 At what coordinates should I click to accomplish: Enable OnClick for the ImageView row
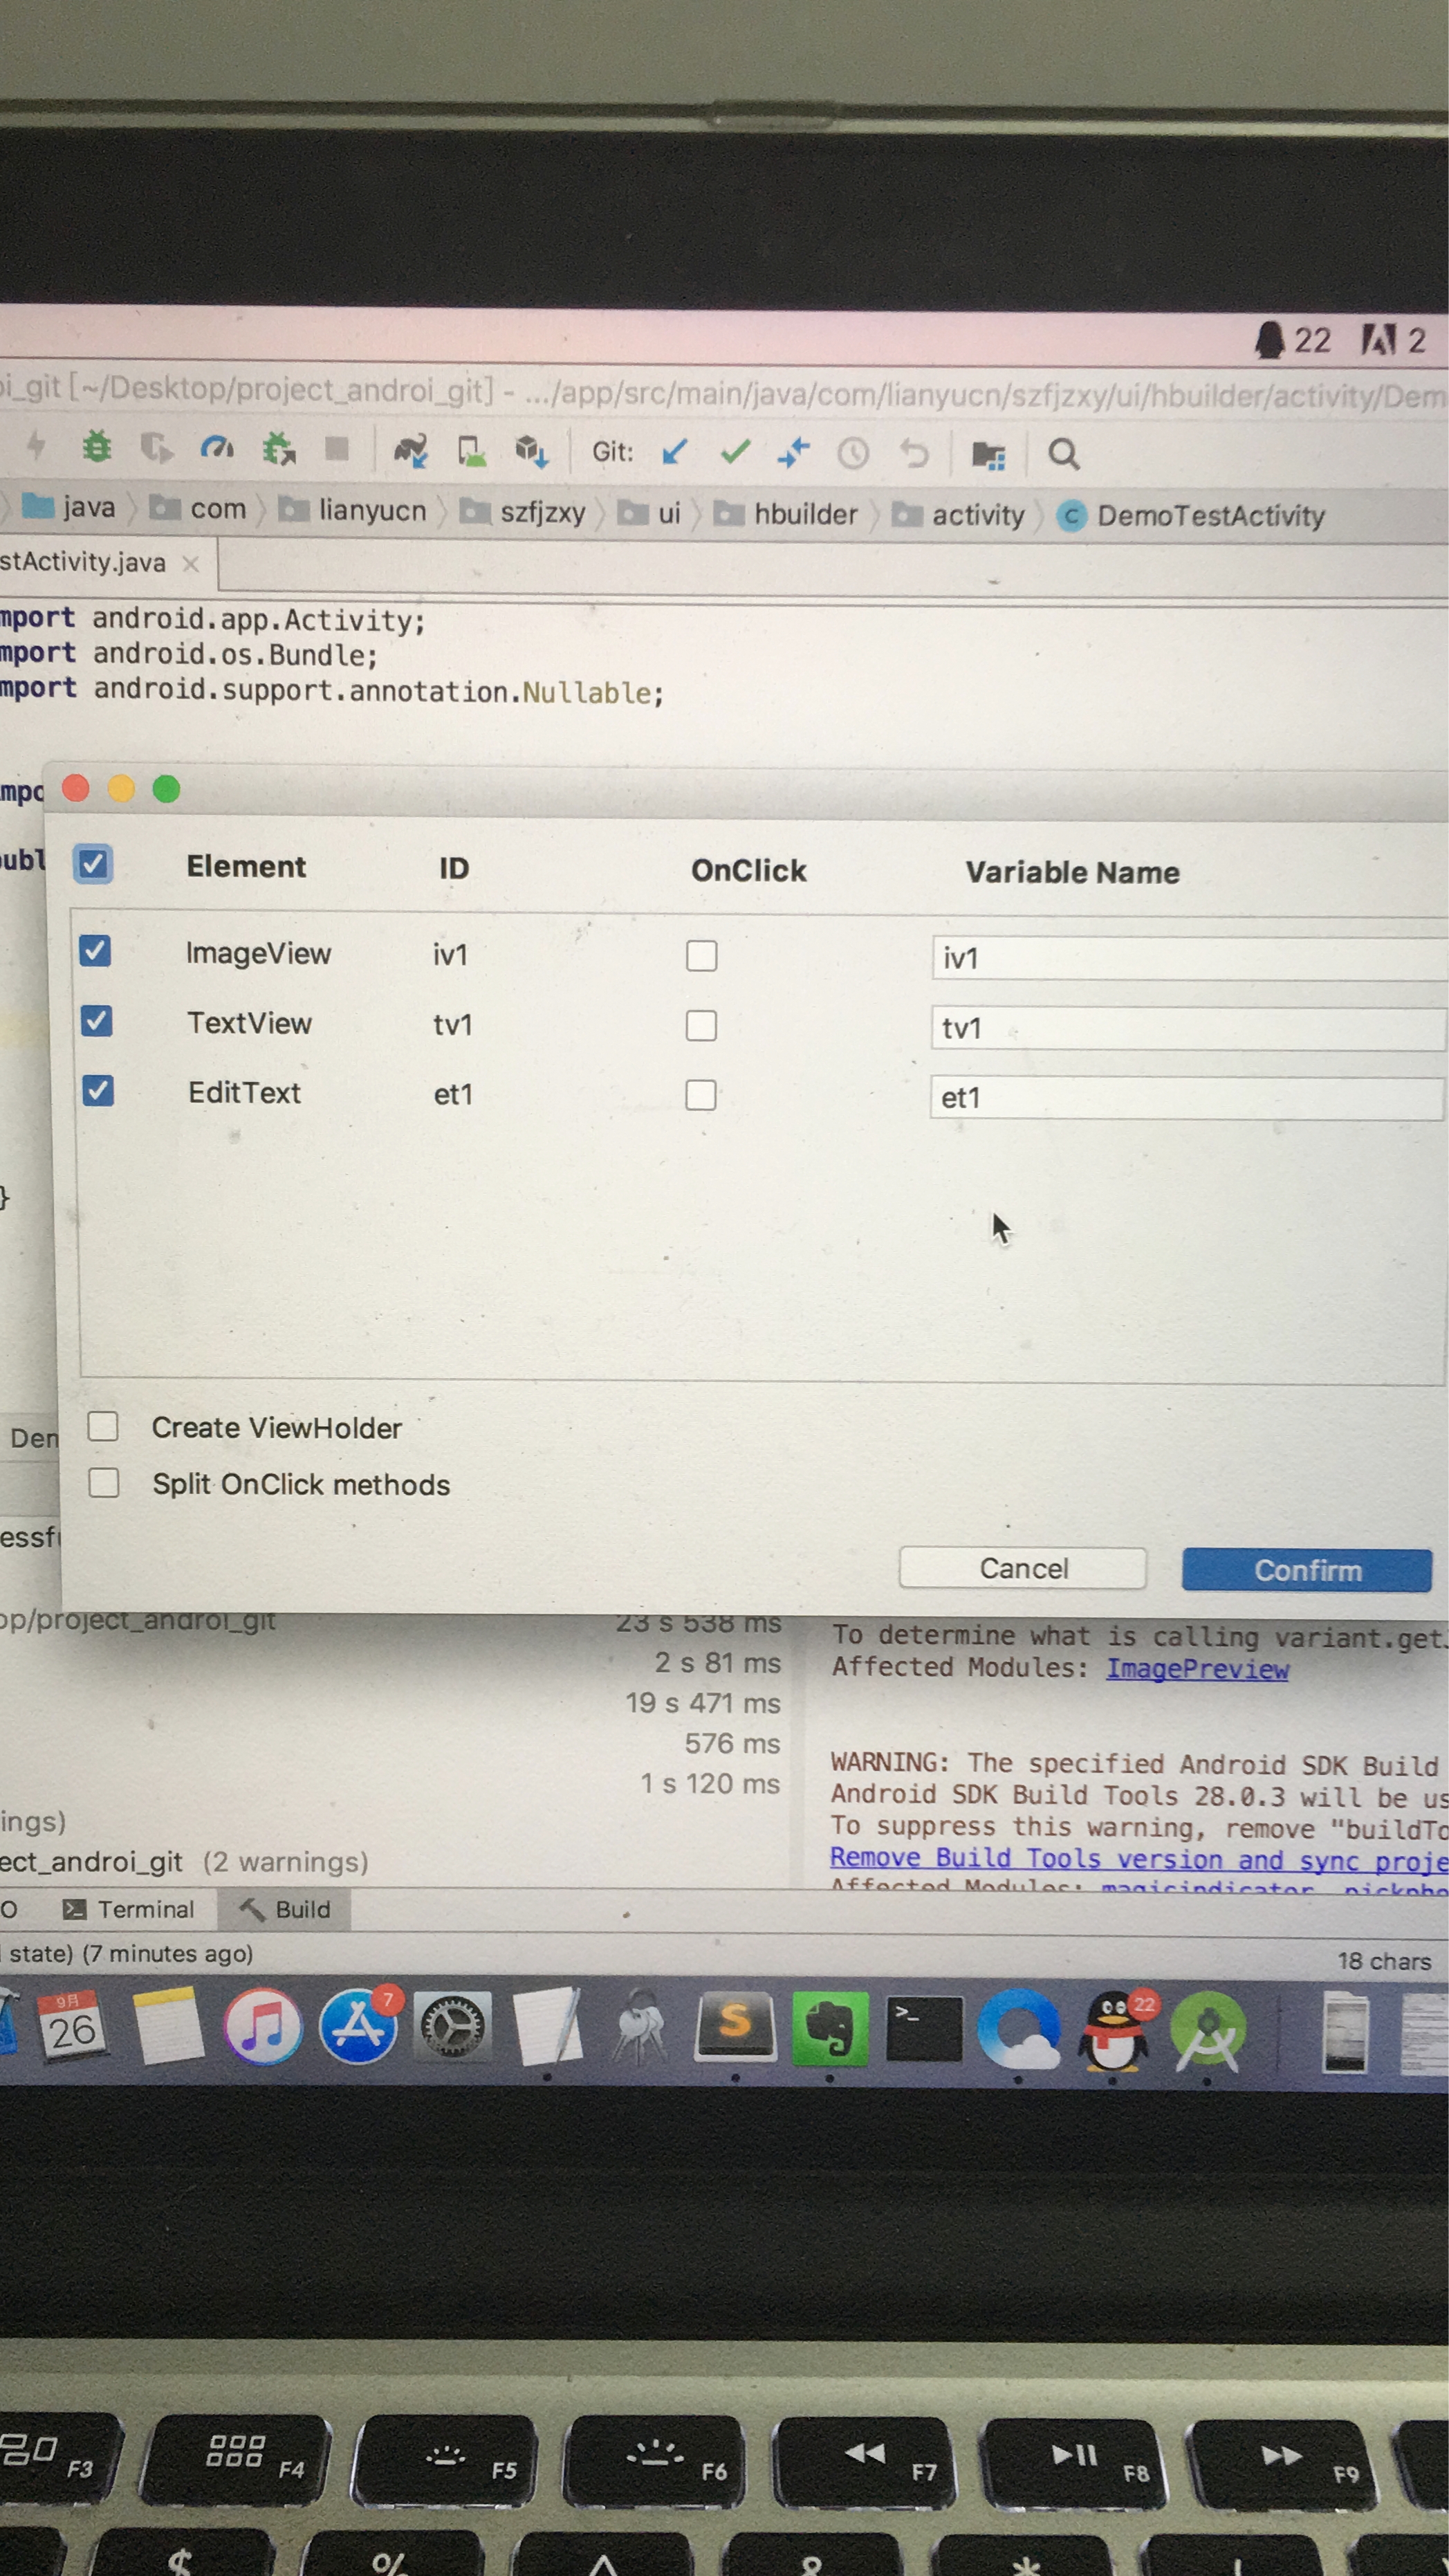point(701,956)
